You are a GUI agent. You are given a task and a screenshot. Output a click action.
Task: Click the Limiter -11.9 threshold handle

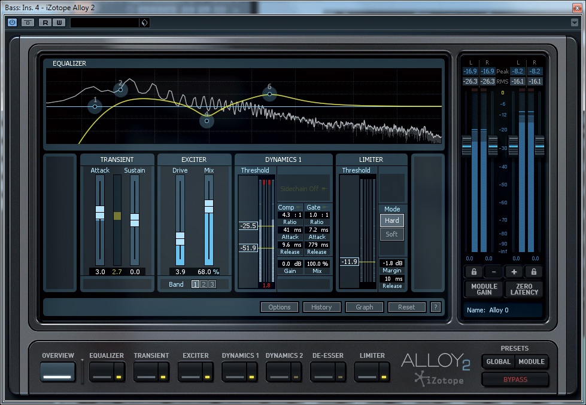pos(350,262)
